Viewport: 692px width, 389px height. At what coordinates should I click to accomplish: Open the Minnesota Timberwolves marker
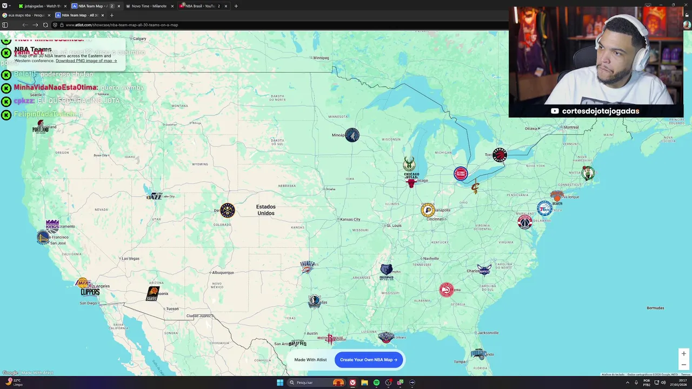coord(352,135)
